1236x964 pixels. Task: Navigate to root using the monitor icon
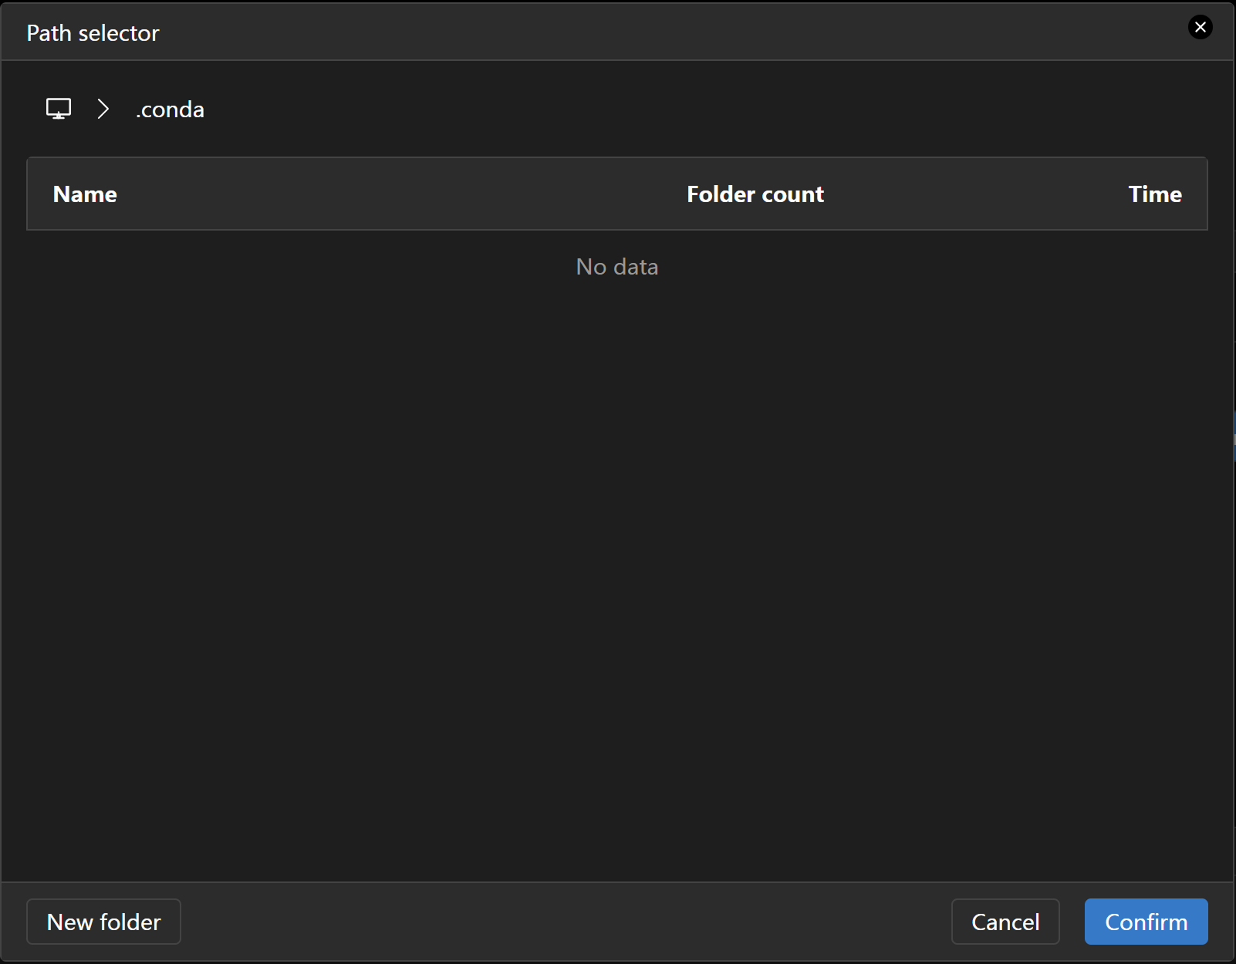[59, 109]
